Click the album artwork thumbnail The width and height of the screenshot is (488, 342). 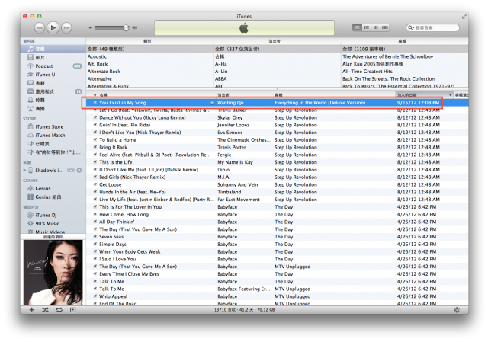tap(53, 273)
